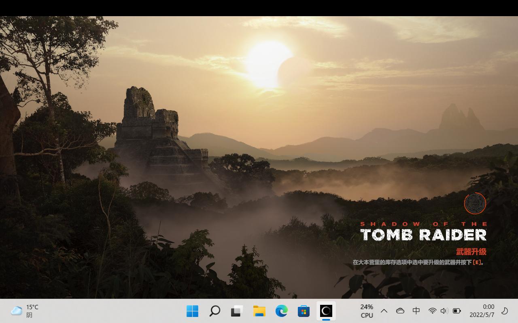Open OneDrive cloud tray icon

point(400,311)
